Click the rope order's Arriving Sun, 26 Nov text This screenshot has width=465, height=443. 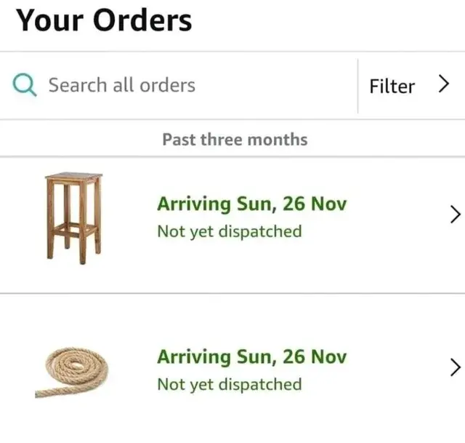(x=251, y=356)
